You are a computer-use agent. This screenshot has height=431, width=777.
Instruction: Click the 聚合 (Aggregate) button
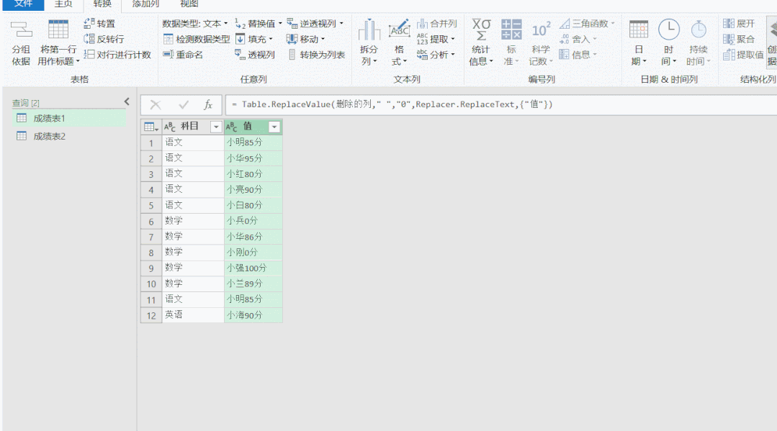point(739,39)
